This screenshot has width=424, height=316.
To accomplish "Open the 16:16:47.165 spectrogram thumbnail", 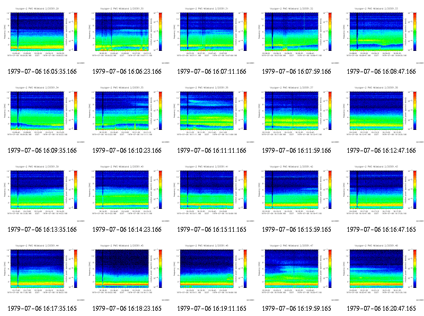I will click(382, 193).
